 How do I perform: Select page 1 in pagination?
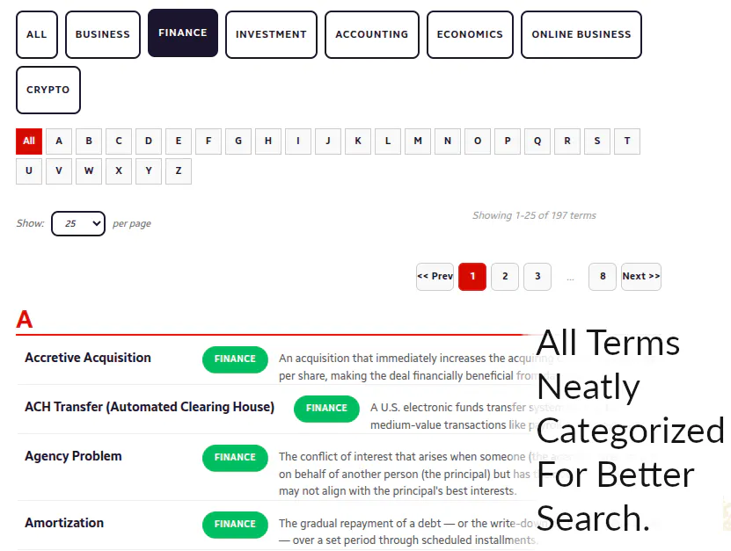pos(472,277)
